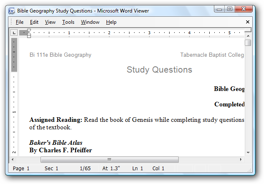Screen dimensions: 264x184
Task: Click the 'Baker's Bible Atlas' title
Action: (56, 143)
